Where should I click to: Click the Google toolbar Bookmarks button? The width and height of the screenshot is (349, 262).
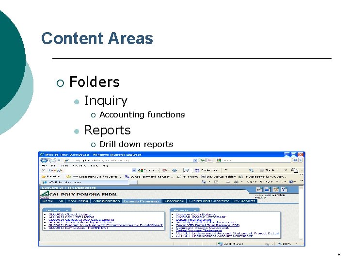207,170
